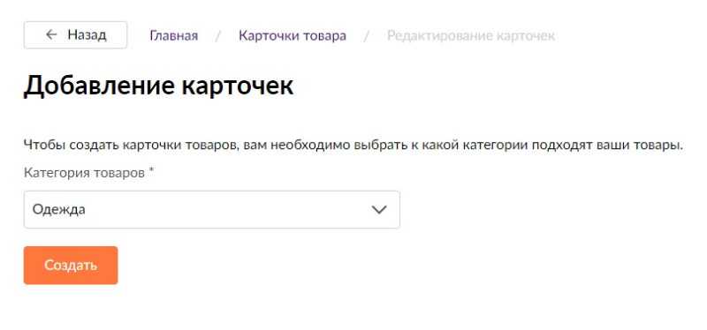
Task: Expand the Категория товаров dropdown
Action: pos(211,209)
